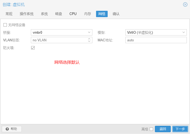
Task: Click the MAC地址 input field
Action: point(156,40)
